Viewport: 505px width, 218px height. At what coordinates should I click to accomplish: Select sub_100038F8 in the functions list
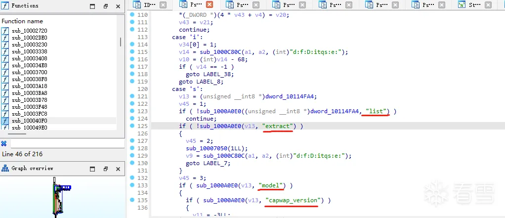[30, 79]
